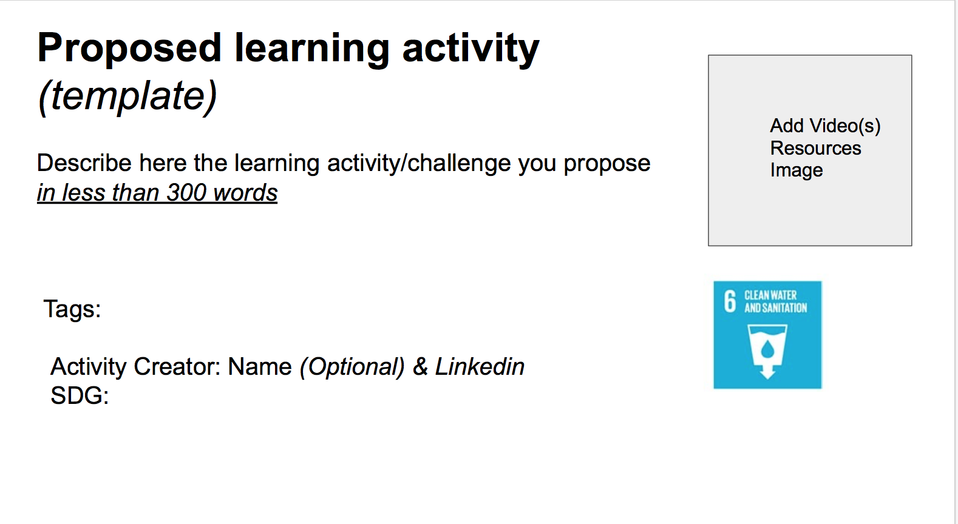958x524 pixels.
Task: Click the 'SDG:' field label
Action: [x=80, y=396]
